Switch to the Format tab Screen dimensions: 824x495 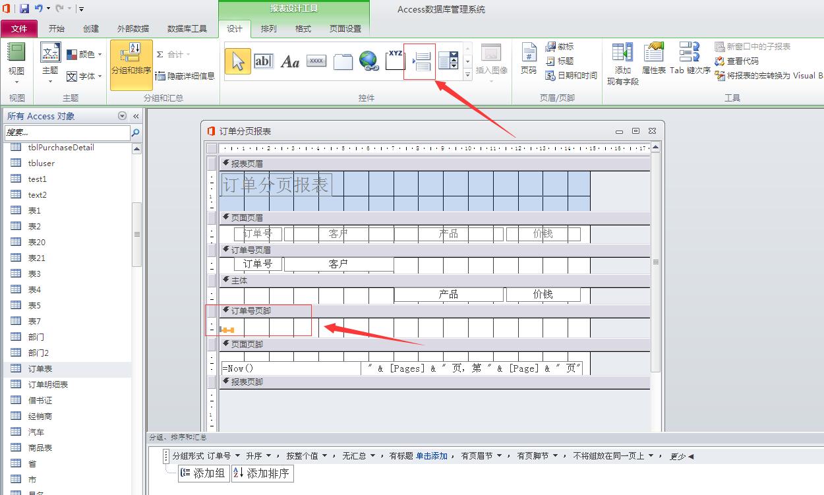click(x=303, y=28)
